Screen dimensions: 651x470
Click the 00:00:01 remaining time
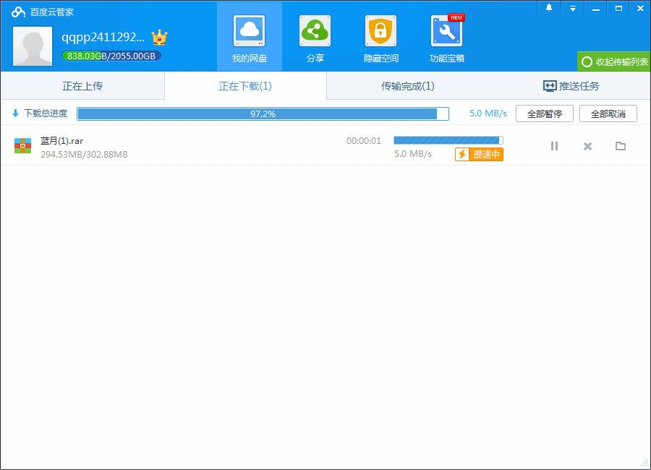(364, 141)
